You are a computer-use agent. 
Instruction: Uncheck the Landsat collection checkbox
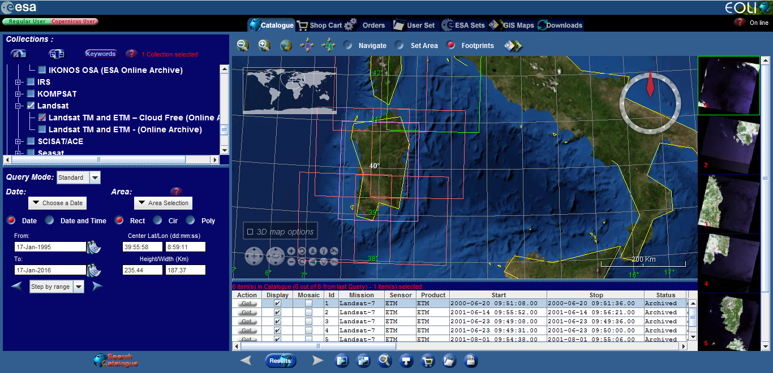[x=31, y=106]
